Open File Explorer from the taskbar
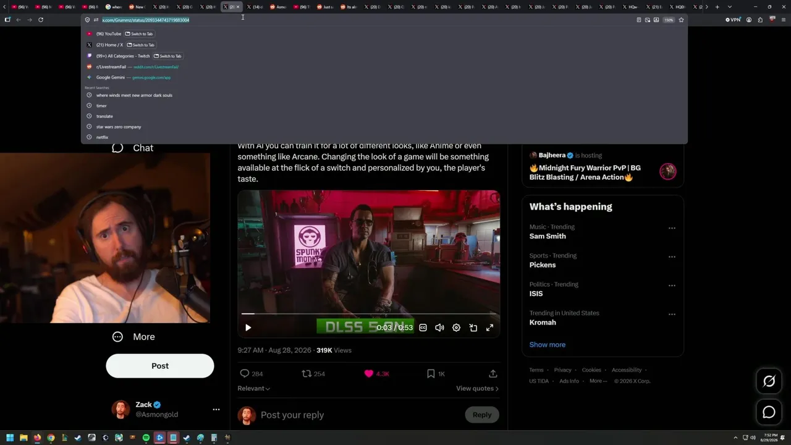The height and width of the screenshot is (445, 791). pyautogui.click(x=23, y=438)
